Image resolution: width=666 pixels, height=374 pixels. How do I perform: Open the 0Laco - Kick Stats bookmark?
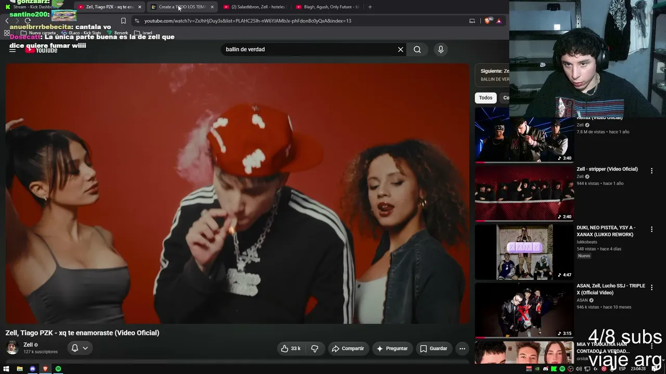click(81, 33)
